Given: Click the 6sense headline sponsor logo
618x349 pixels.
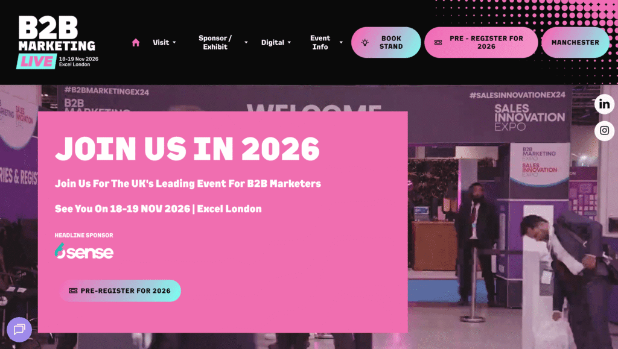Looking at the screenshot, I should 84,251.
